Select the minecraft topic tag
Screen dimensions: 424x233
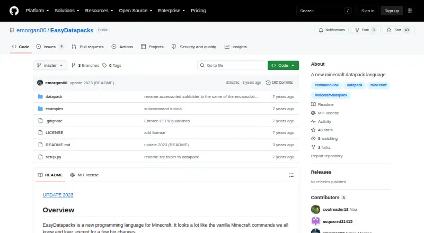coord(378,85)
